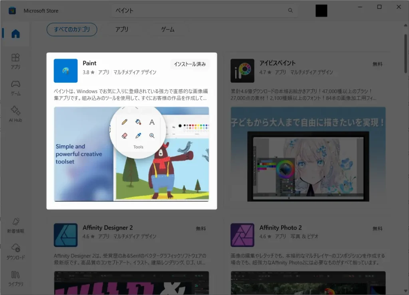Click the インストール済み button for Paint
This screenshot has height=295, width=409.
tap(190, 64)
